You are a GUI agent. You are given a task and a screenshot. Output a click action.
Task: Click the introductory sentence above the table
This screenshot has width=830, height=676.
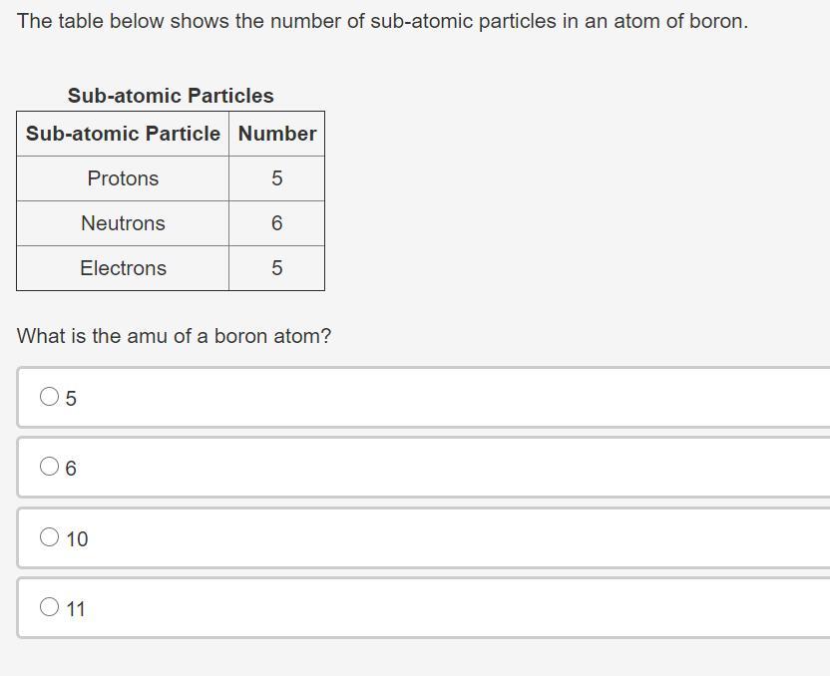click(x=382, y=21)
